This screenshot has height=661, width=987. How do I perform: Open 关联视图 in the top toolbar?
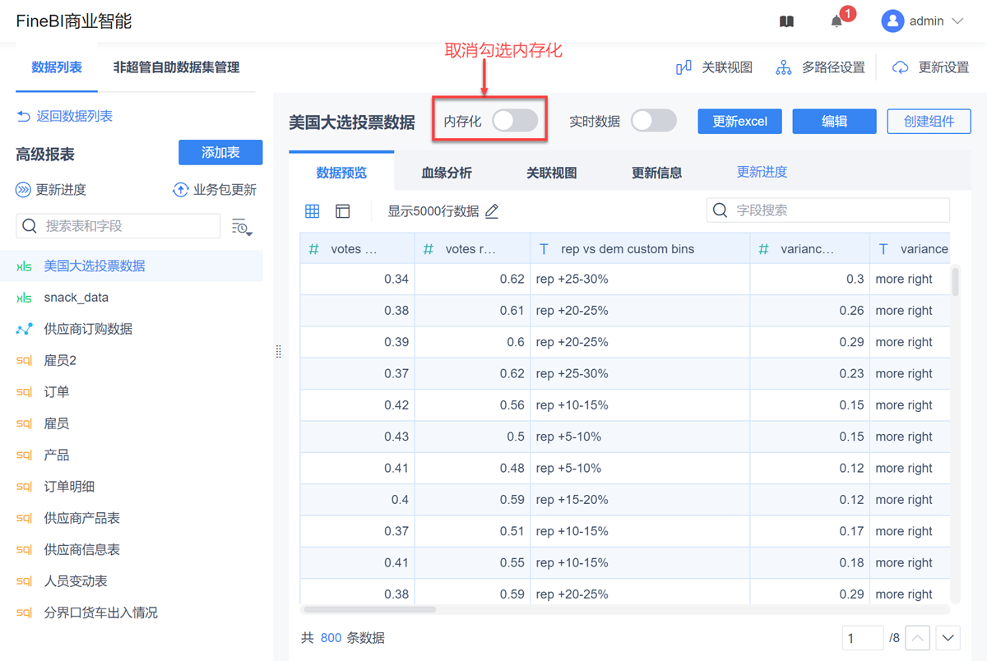pyautogui.click(x=714, y=67)
